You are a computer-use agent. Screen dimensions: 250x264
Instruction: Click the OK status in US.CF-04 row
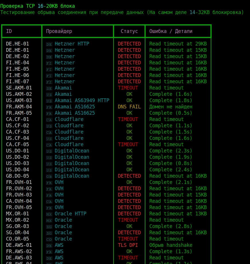click(129, 138)
